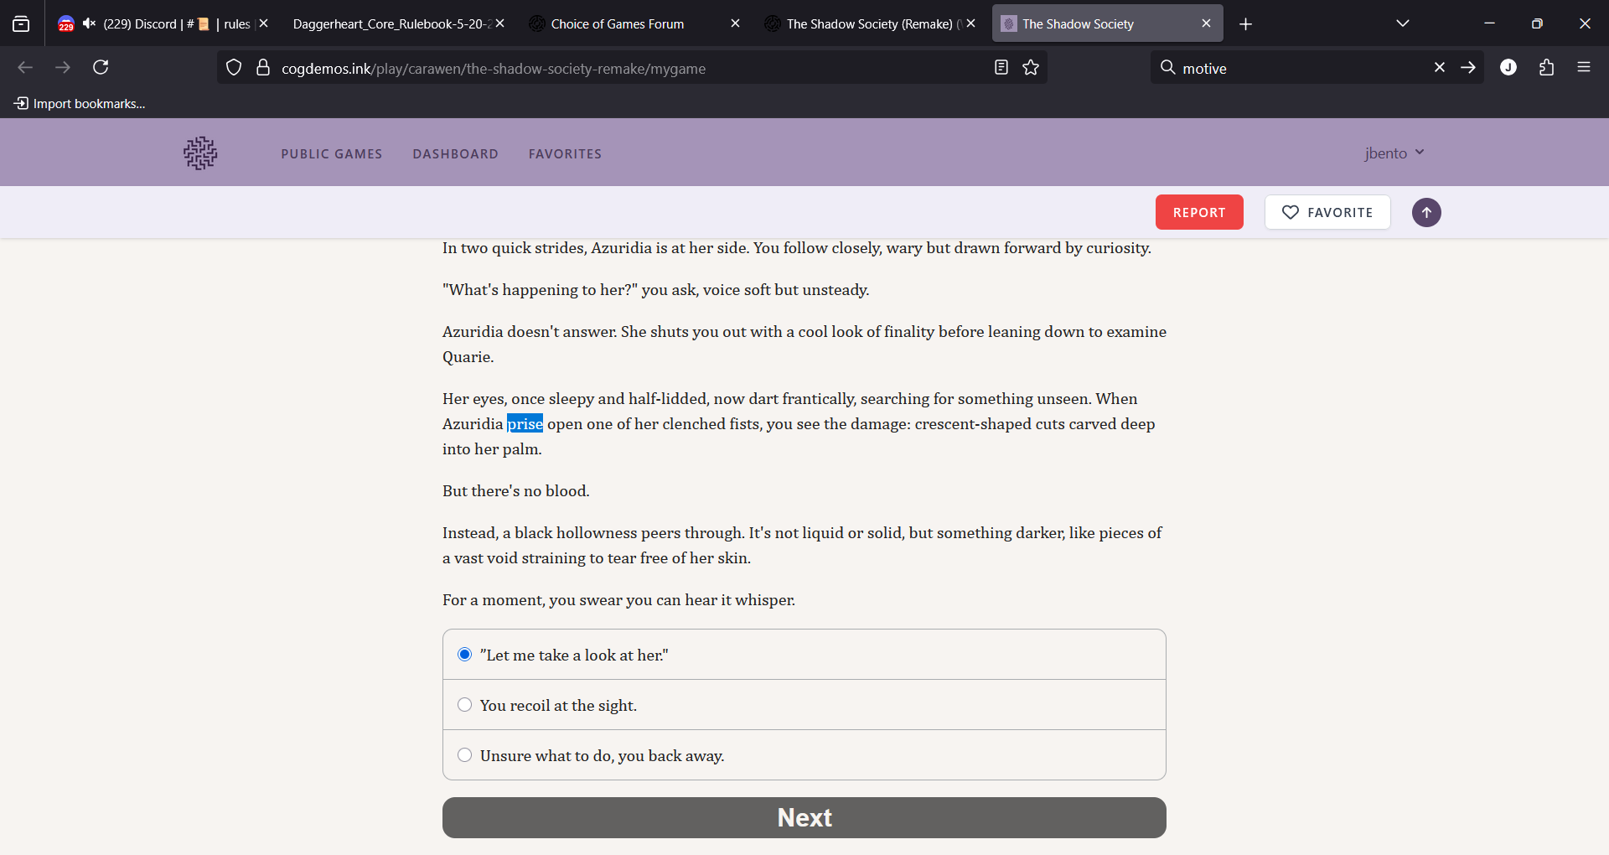Open the browser account profile icon

tap(1508, 67)
